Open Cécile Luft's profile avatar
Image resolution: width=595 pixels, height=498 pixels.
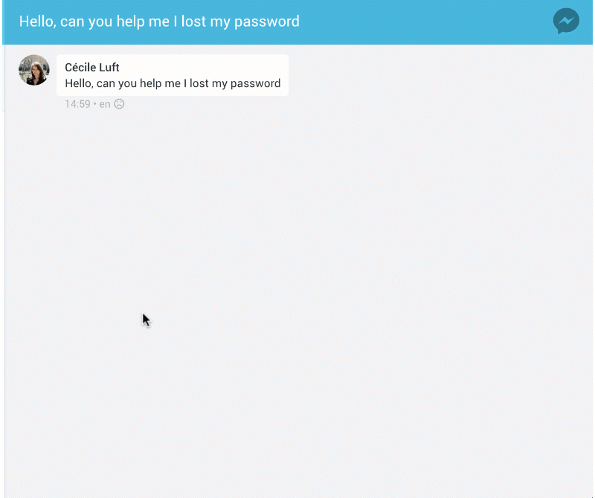tap(33, 70)
